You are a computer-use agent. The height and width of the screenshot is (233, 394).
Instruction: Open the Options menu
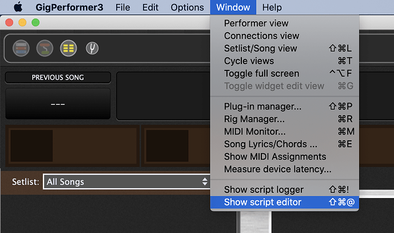[187, 7]
